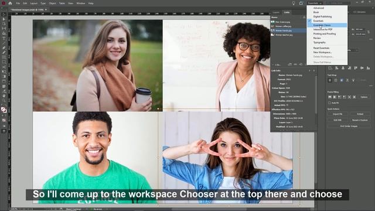Open the File menu
375x211 pixels.
[x=18, y=4]
